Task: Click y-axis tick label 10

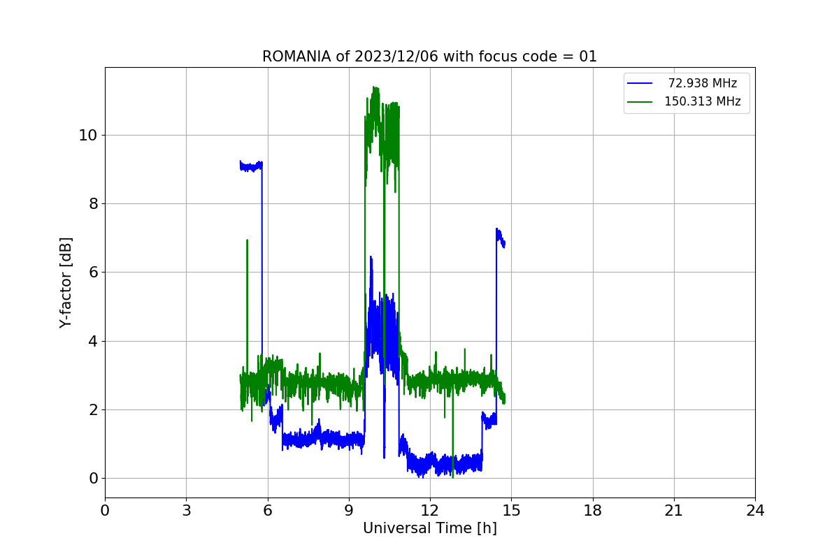Action: pyautogui.click(x=87, y=136)
